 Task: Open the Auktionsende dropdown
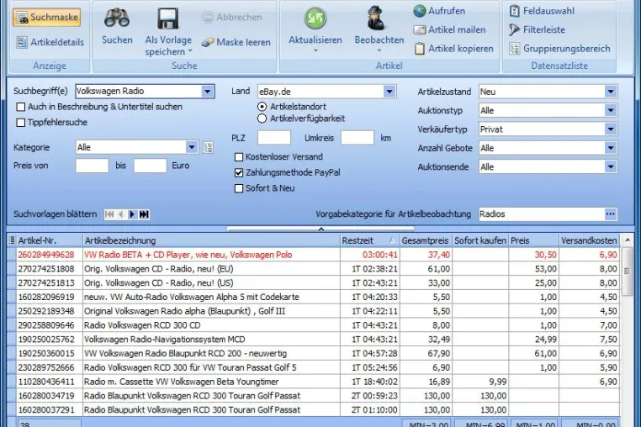611,166
